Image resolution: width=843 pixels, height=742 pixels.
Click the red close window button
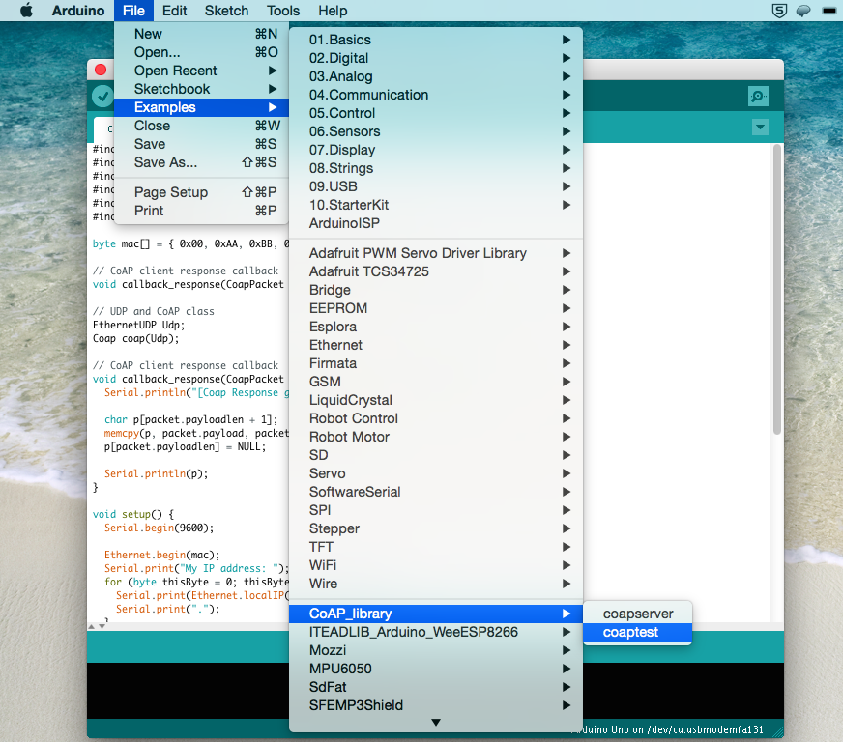[101, 70]
